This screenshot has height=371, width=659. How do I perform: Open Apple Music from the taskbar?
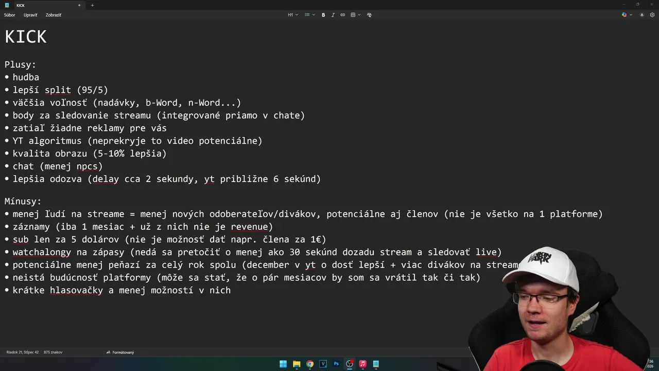click(x=362, y=364)
